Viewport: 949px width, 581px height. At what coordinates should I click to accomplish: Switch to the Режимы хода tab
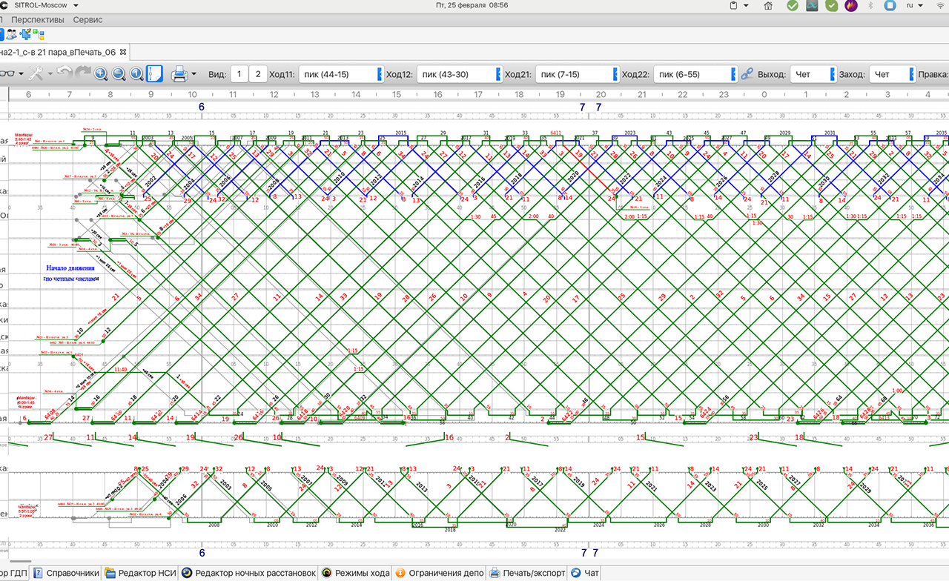click(355, 573)
